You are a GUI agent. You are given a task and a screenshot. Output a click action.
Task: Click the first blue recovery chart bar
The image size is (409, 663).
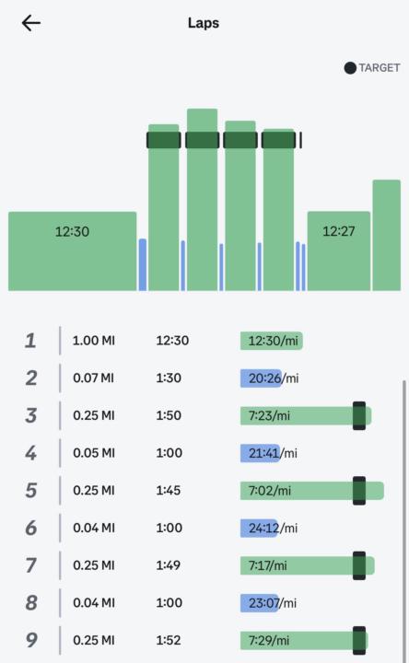pyautogui.click(x=143, y=264)
